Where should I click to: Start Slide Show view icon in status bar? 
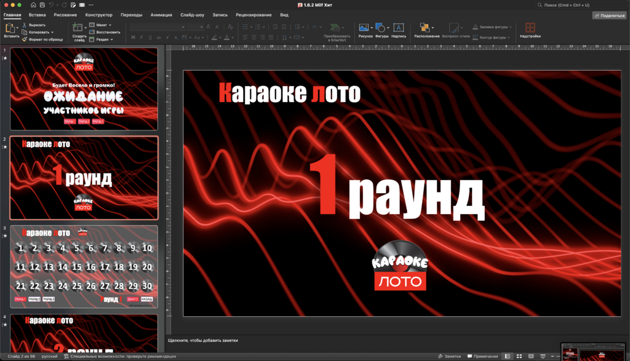[543, 356]
